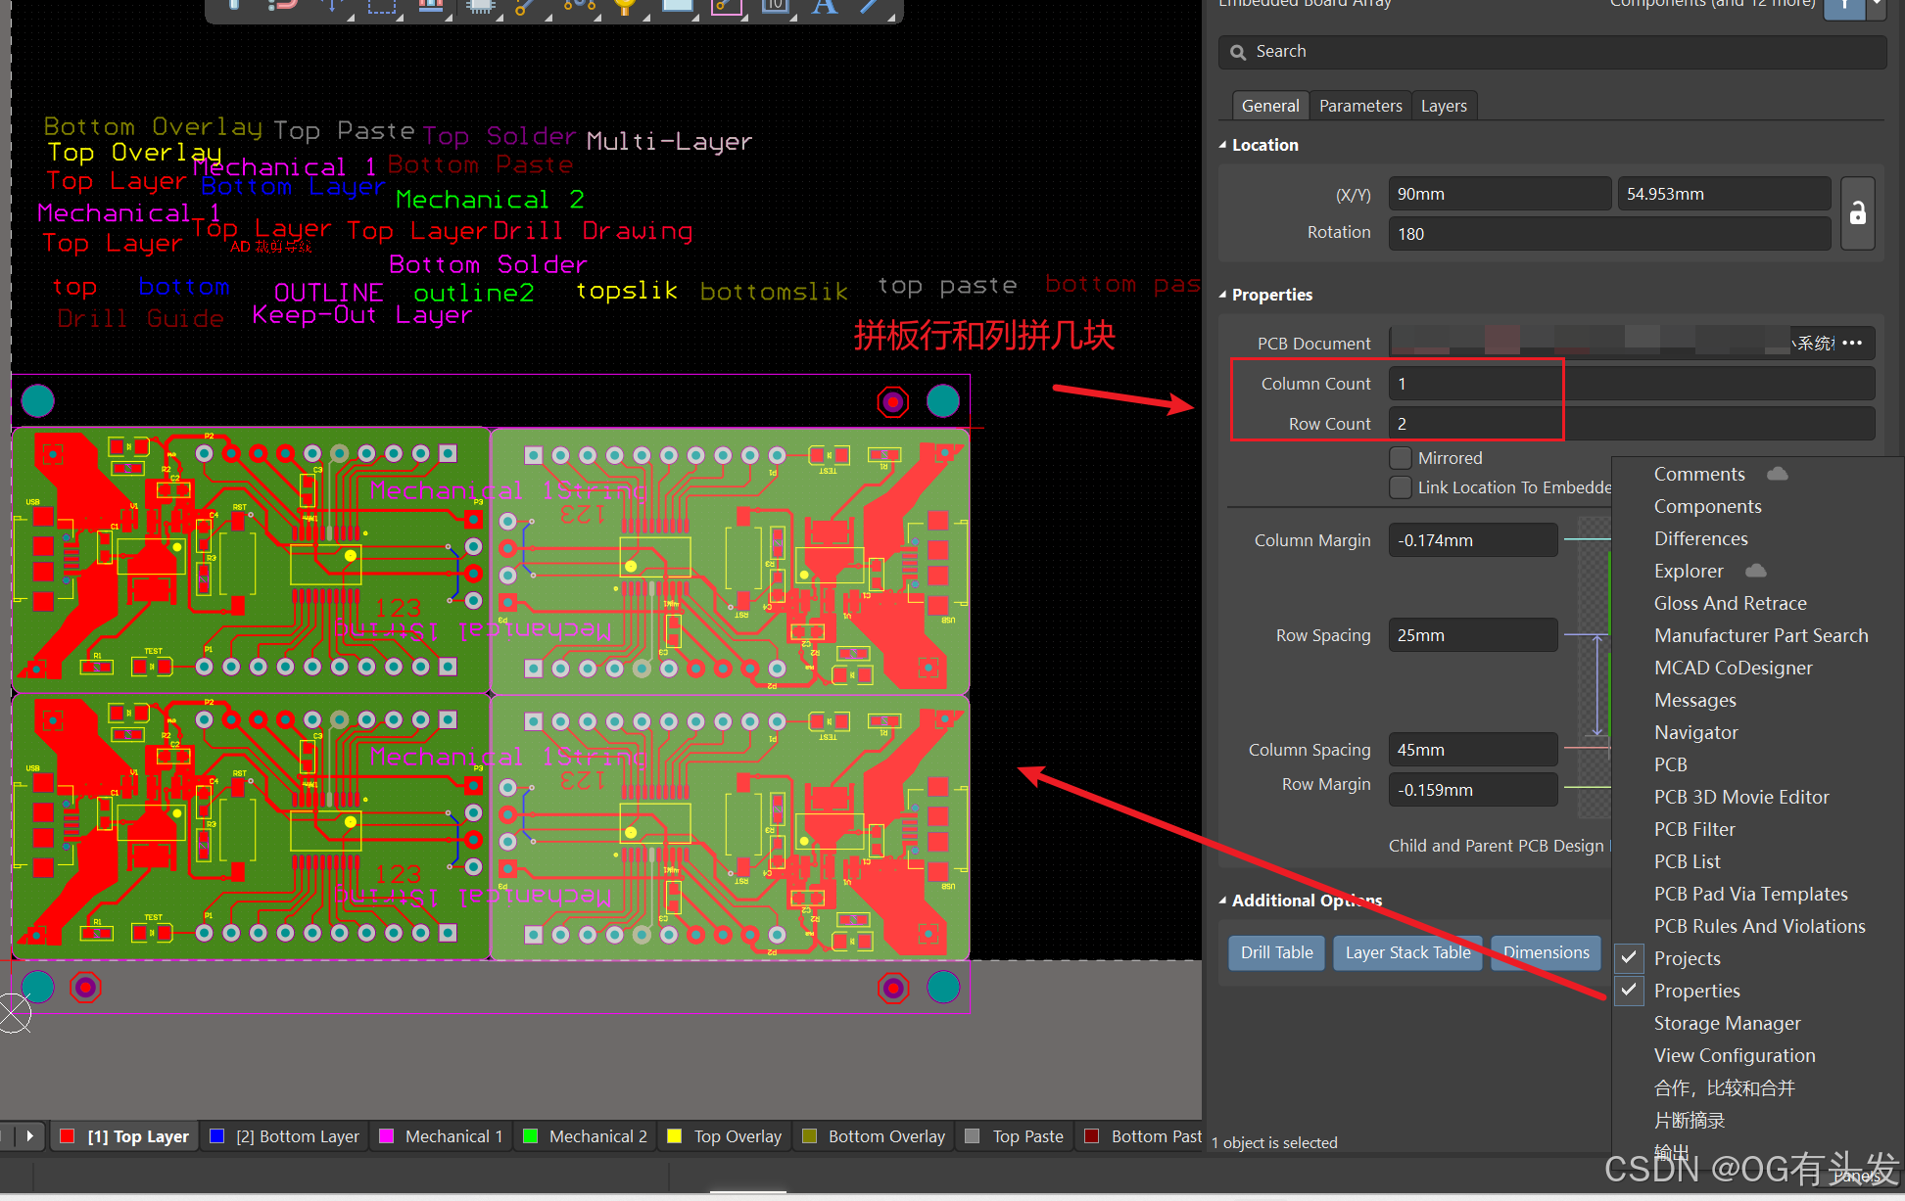Enable the Mirrored checkbox
Screen dimensions: 1905x1201
click(x=1401, y=458)
